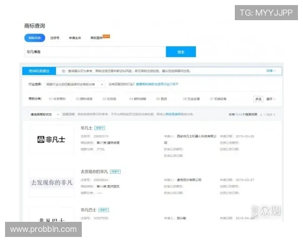Click application date 2018-03-29
303x242 pixels.
point(245,136)
